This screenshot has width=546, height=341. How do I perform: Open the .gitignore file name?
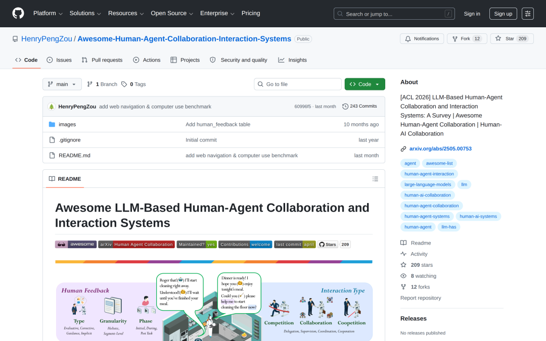point(70,140)
